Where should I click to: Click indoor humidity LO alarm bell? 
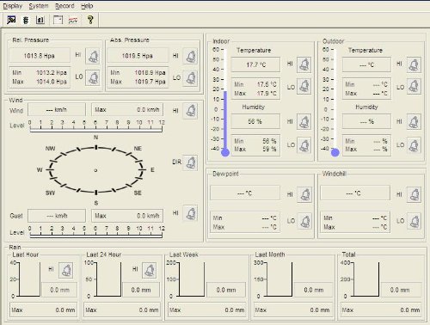(x=304, y=145)
